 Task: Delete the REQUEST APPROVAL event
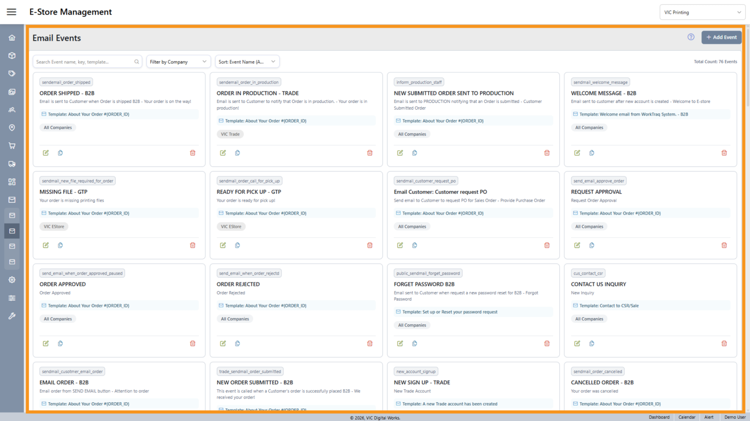(x=724, y=245)
